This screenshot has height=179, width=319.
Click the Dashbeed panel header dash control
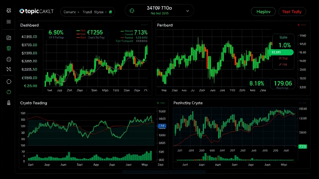(x=144, y=25)
